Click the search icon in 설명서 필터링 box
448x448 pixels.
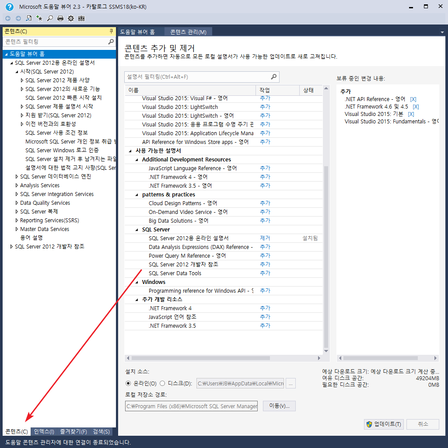(274, 77)
